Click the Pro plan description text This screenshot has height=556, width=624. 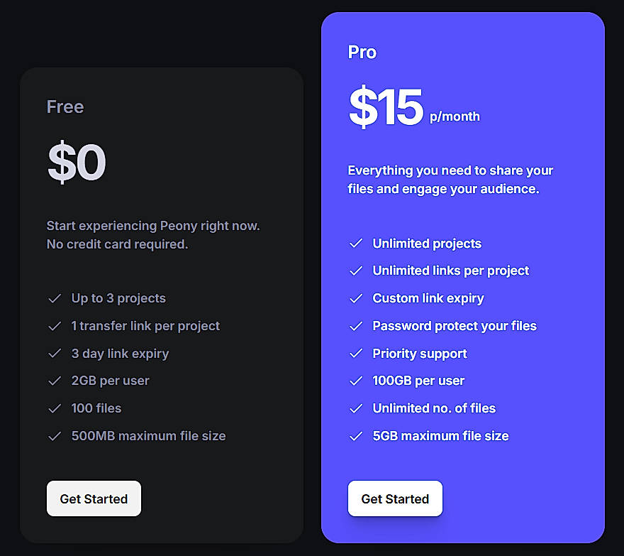click(451, 180)
